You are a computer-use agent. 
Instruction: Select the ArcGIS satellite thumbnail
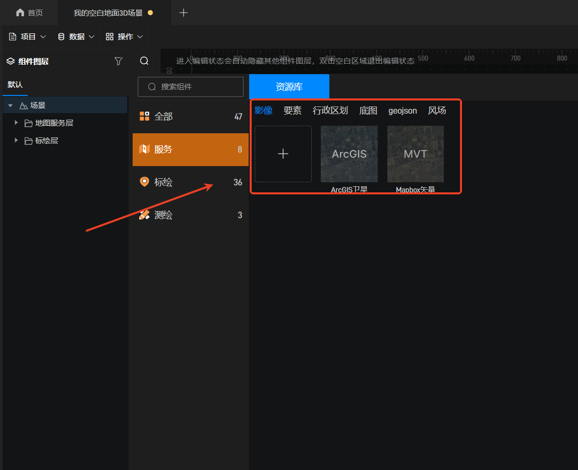coord(349,154)
